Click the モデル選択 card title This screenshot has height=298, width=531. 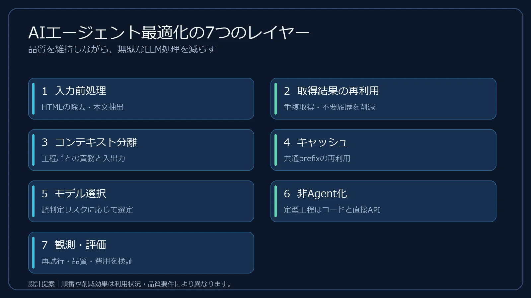tap(81, 193)
